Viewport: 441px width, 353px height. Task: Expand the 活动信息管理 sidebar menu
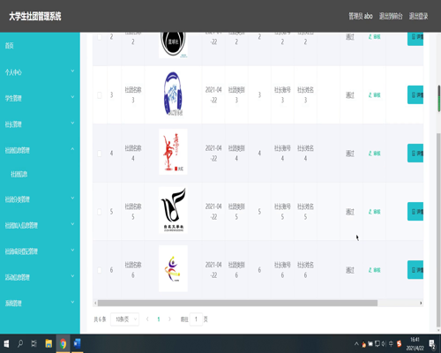pyautogui.click(x=40, y=277)
